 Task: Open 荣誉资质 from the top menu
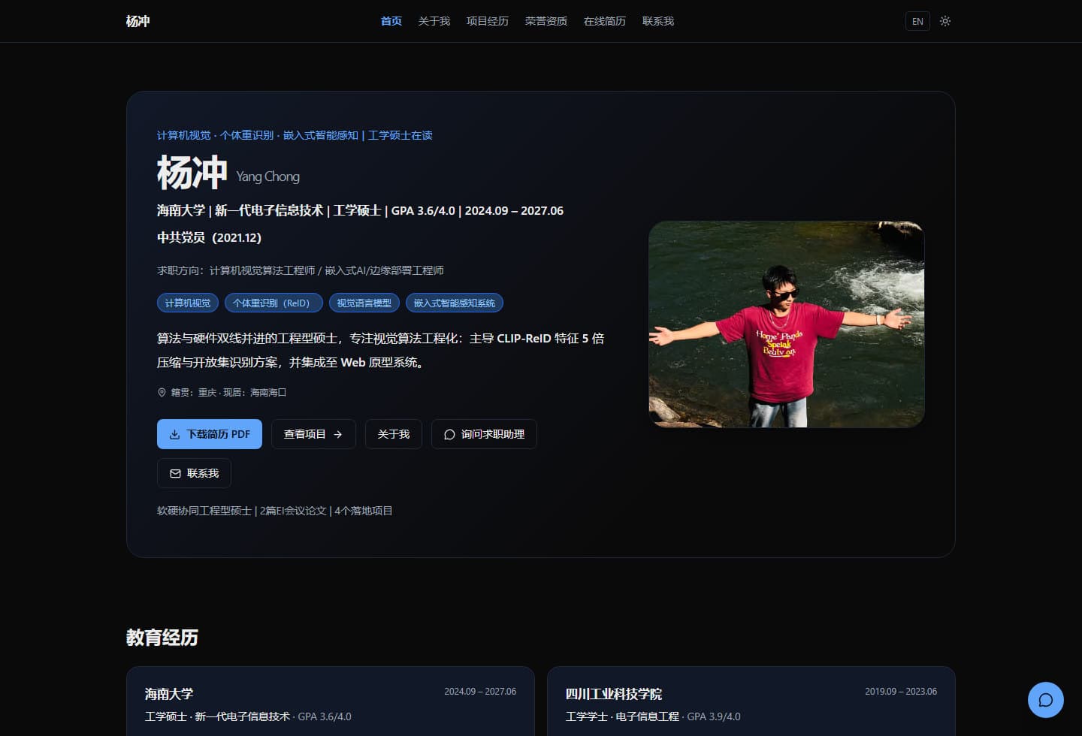point(546,21)
